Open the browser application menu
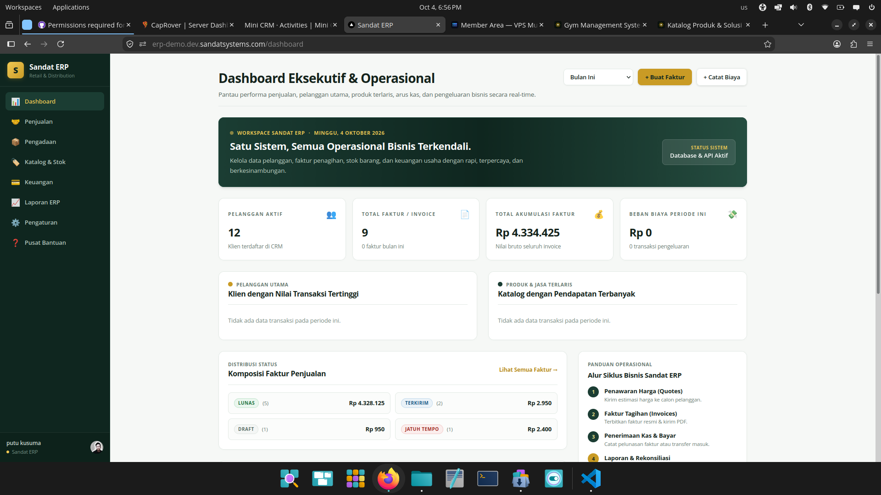This screenshot has width=881, height=495. point(870,44)
